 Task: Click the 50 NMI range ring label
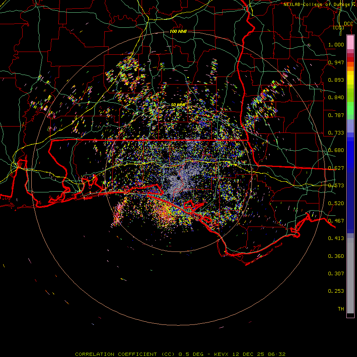(178, 105)
